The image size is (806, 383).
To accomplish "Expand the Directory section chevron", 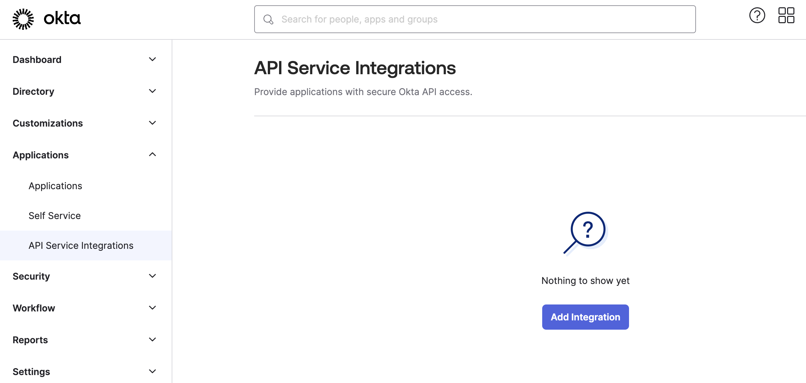I will point(152,91).
